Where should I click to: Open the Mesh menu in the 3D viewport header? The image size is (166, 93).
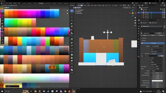click(x=95, y=5)
